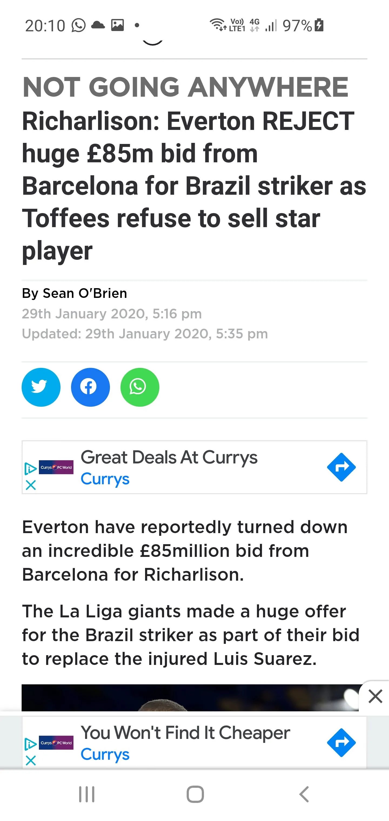389x821 pixels.
Task: Tap the battery percentage in status bar
Action: click(x=297, y=25)
